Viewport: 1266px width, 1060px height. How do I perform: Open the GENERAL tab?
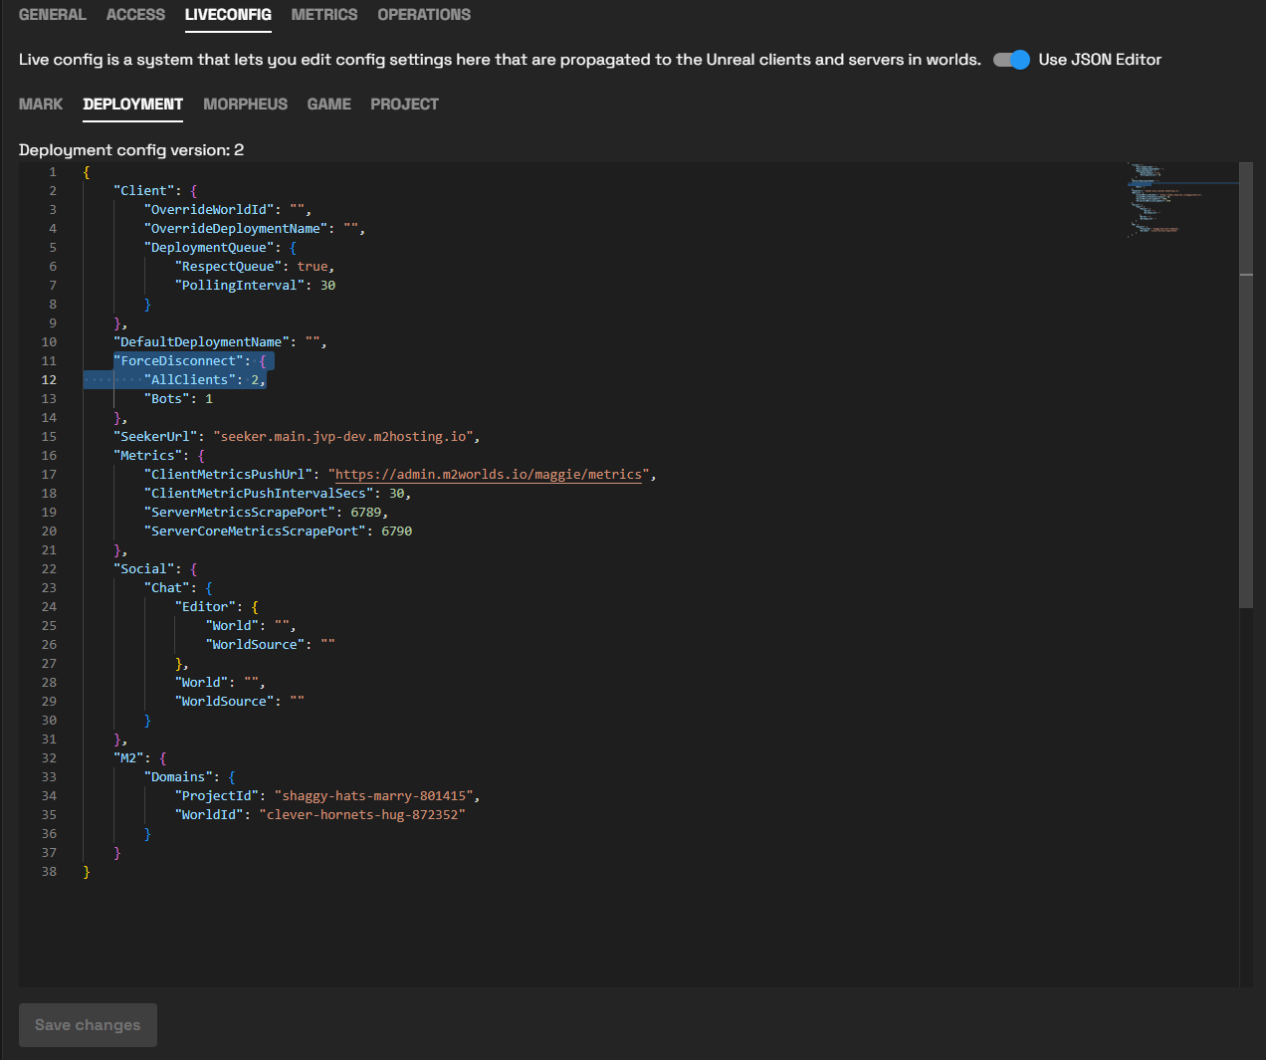click(52, 15)
